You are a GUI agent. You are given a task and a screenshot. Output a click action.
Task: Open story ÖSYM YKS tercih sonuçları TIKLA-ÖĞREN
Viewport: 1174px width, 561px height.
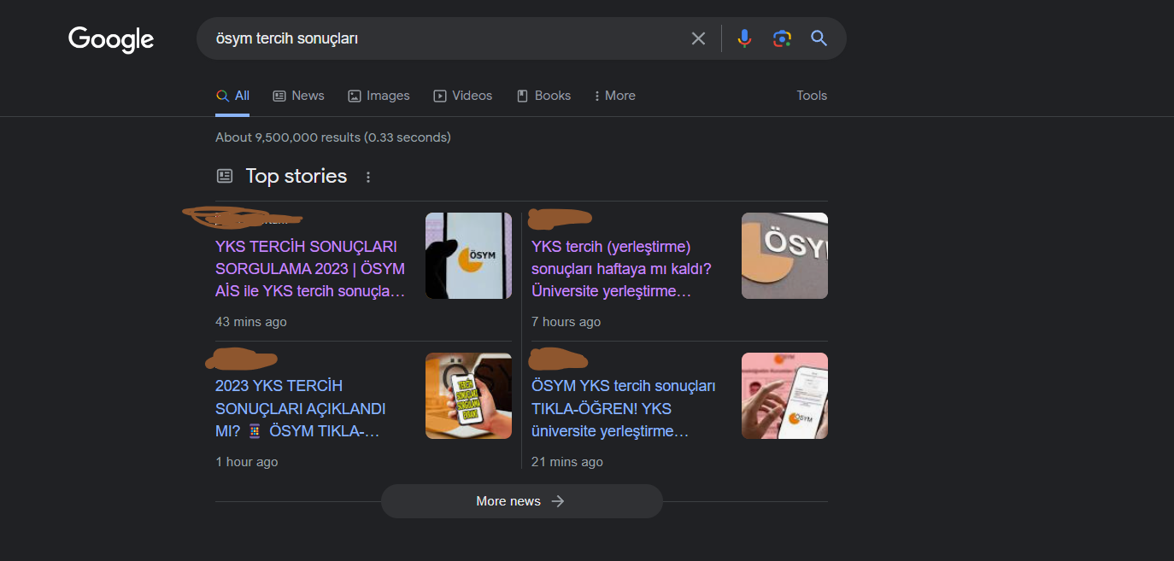[x=624, y=409]
